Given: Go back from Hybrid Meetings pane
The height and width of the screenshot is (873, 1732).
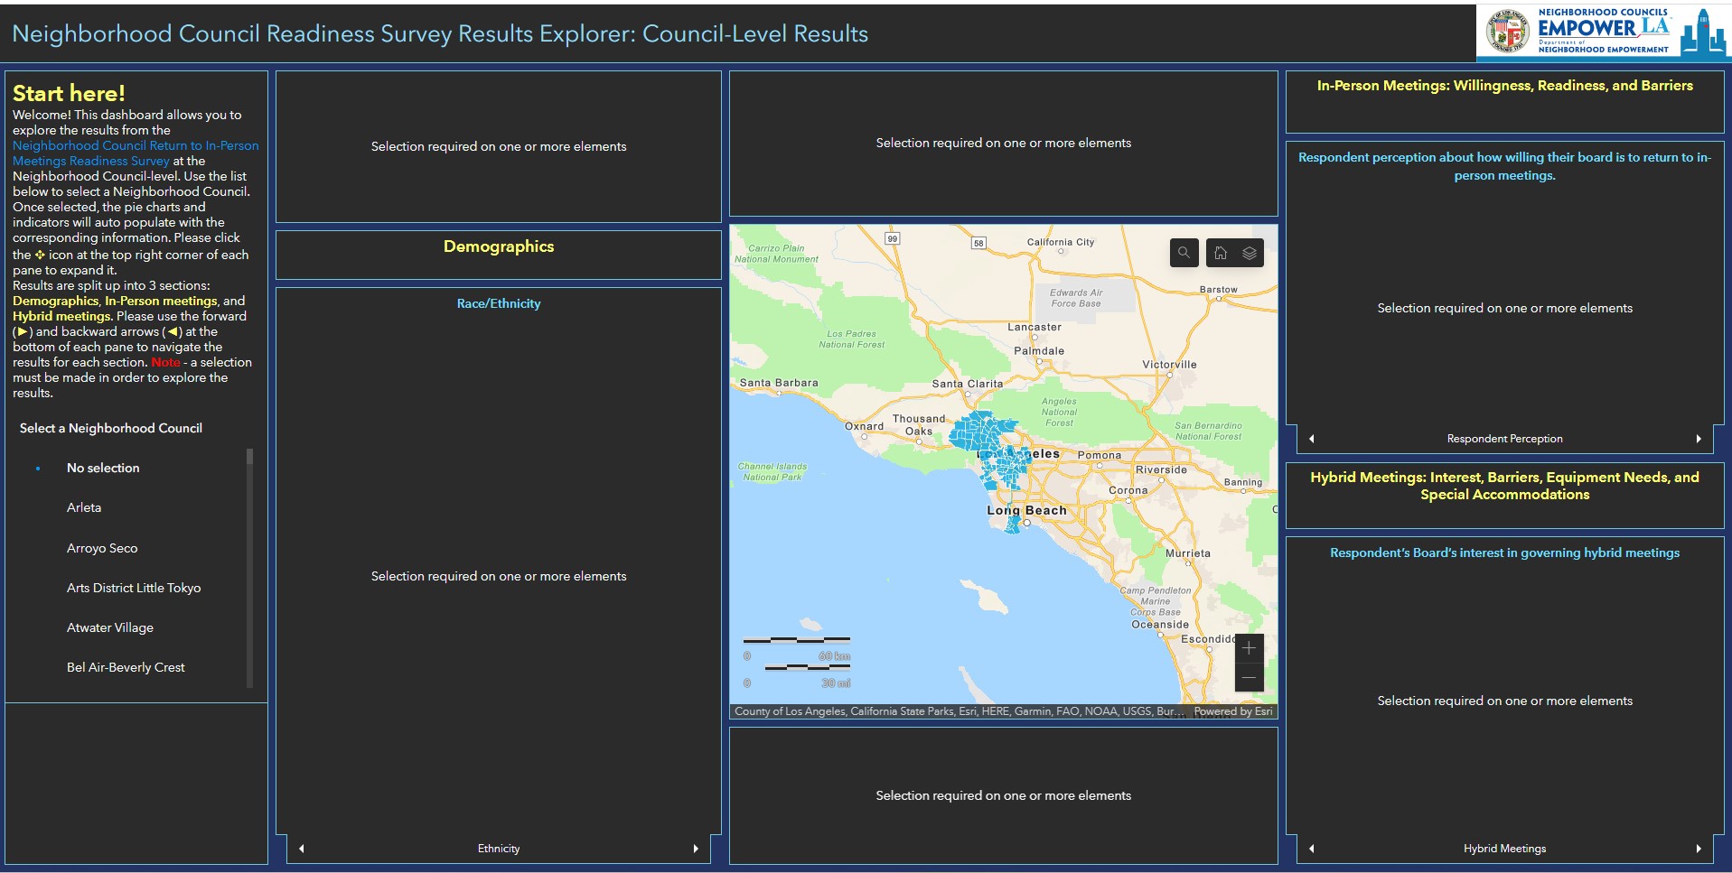Looking at the screenshot, I should (x=1312, y=849).
